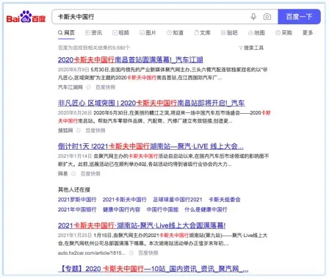The width and height of the screenshot is (329, 279).
Task: Open the 图片 tab
Action: [x=148, y=33]
